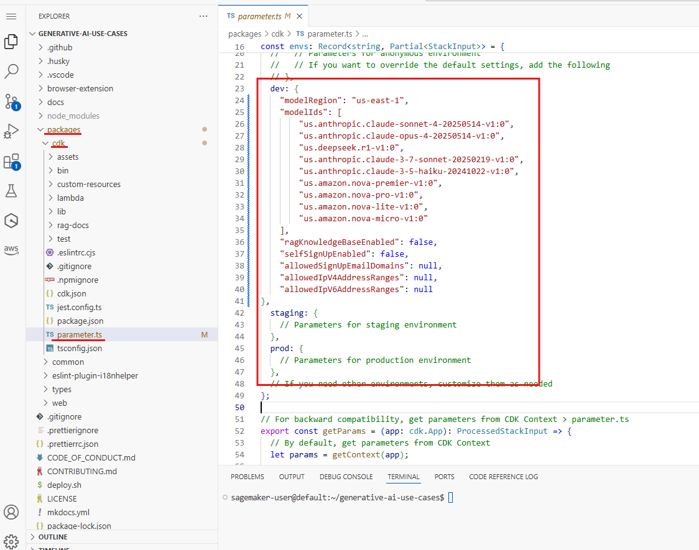The image size is (699, 550).
Task: Switch to the OUTPUT panel tab
Action: click(x=292, y=477)
